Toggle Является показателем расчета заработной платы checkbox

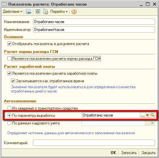9,73
